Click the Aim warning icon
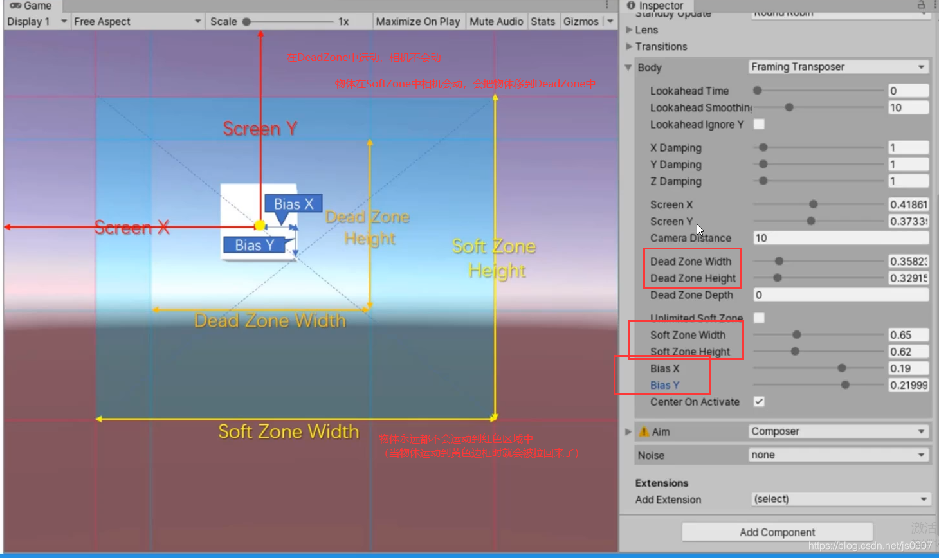The height and width of the screenshot is (558, 939). click(x=644, y=431)
